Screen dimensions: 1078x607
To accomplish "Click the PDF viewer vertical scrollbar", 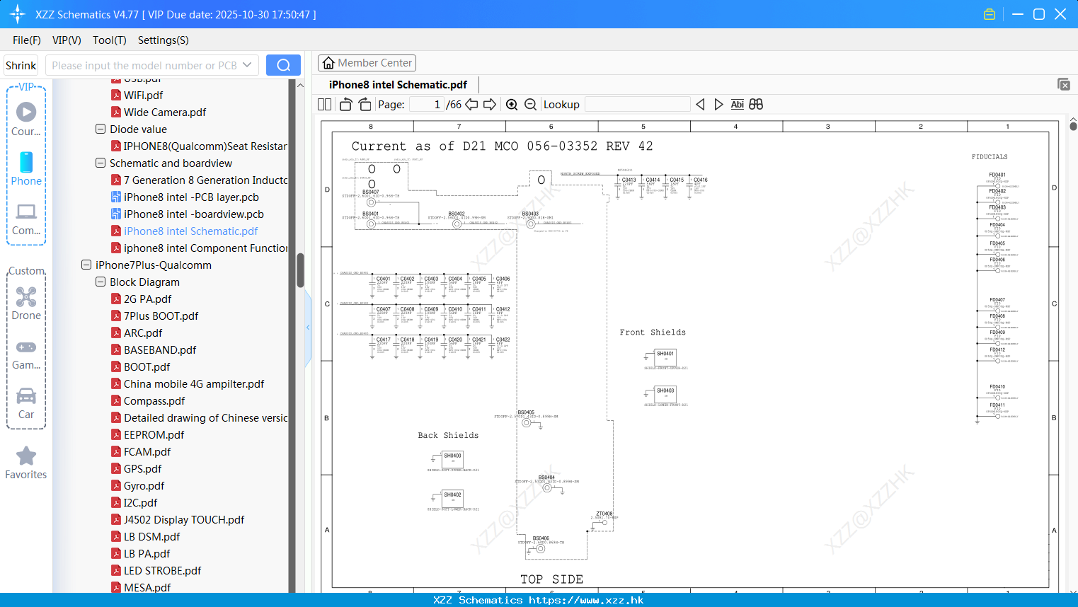I will pyautogui.click(x=1073, y=126).
